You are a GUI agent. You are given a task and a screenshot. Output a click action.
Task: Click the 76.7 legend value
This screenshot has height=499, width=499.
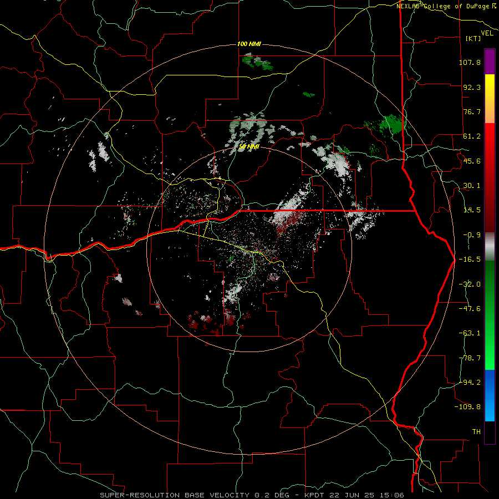click(x=472, y=111)
